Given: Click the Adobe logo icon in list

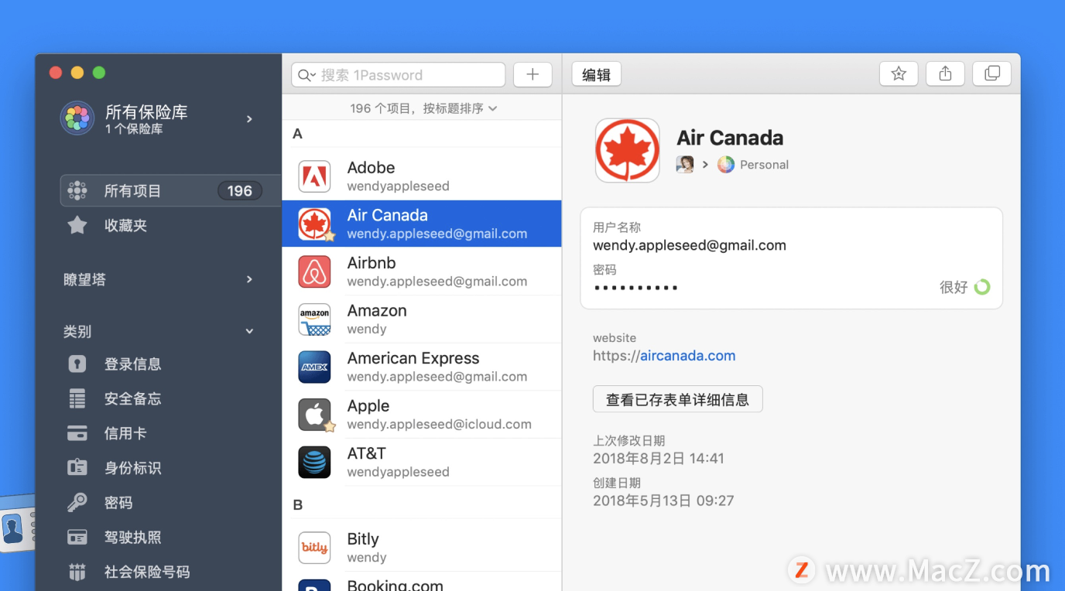Looking at the screenshot, I should 314,176.
